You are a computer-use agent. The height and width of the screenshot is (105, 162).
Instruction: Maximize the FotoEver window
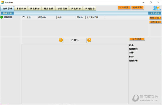[151, 2]
